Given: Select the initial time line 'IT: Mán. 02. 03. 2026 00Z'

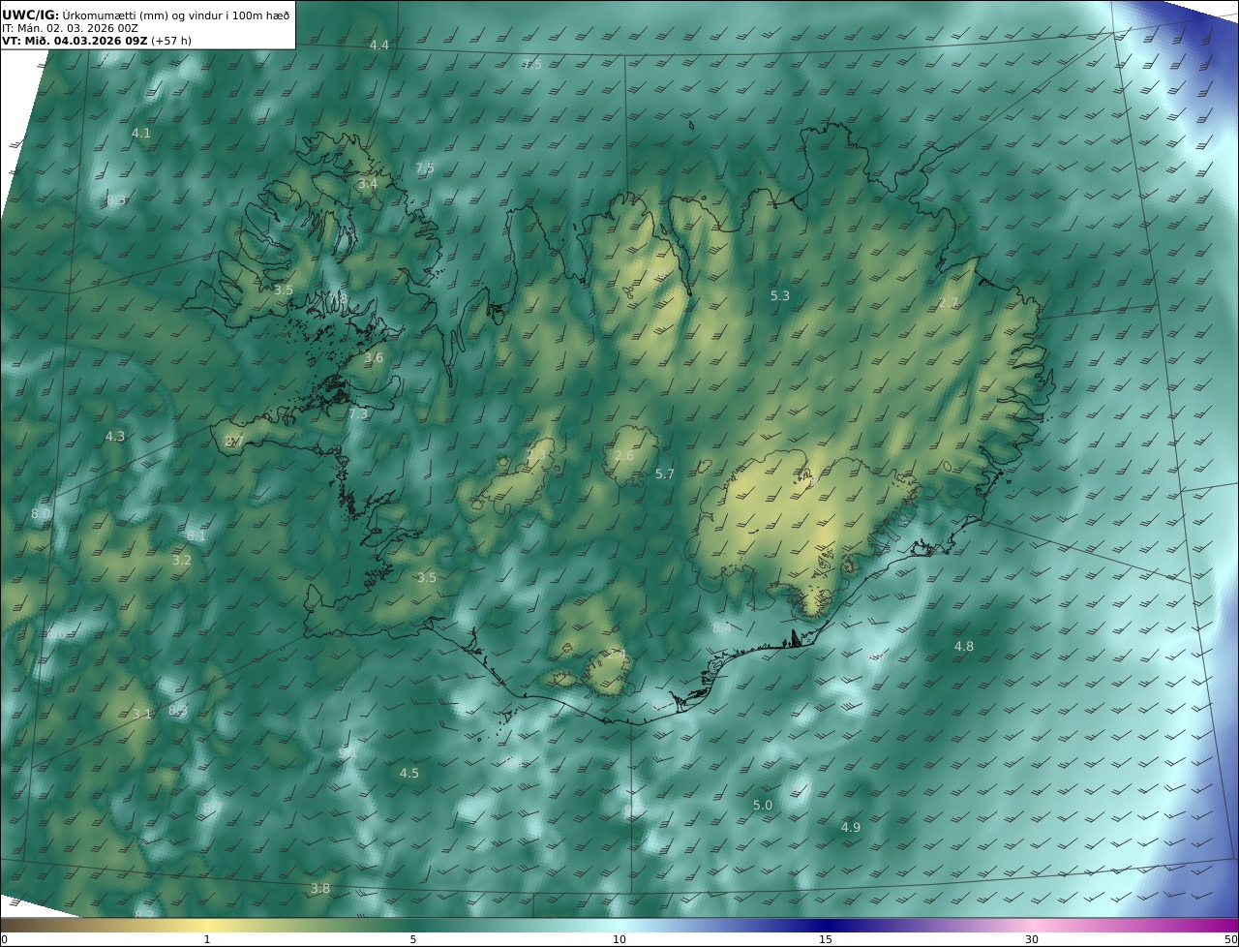Looking at the screenshot, I should point(70,29).
